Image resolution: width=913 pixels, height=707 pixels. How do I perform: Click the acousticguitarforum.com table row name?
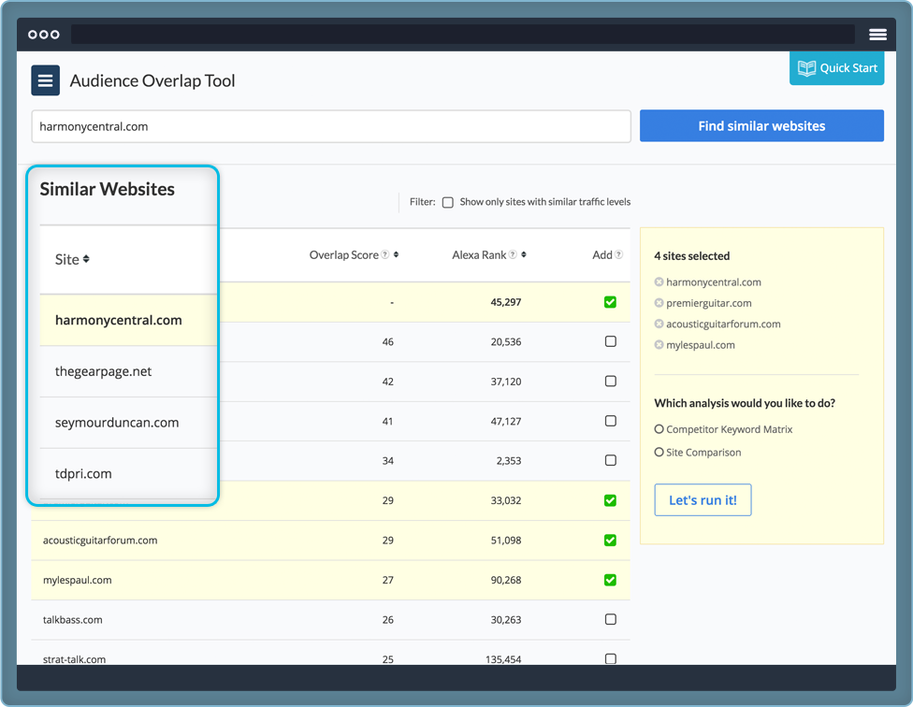100,540
